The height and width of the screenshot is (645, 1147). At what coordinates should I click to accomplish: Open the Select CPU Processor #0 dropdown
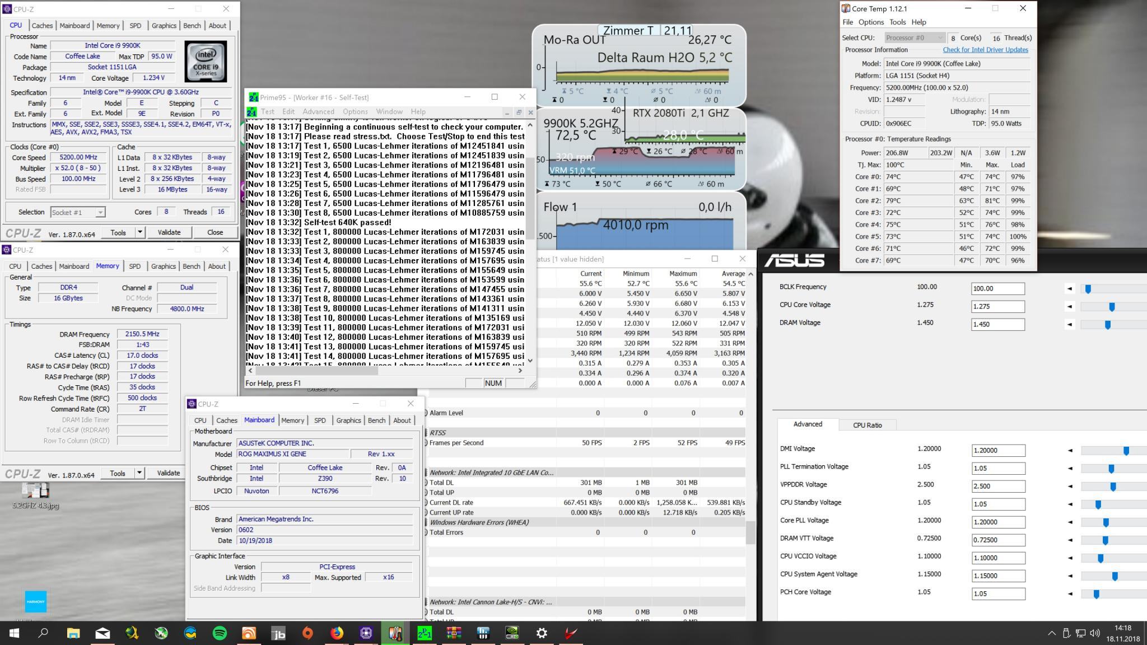tap(915, 38)
